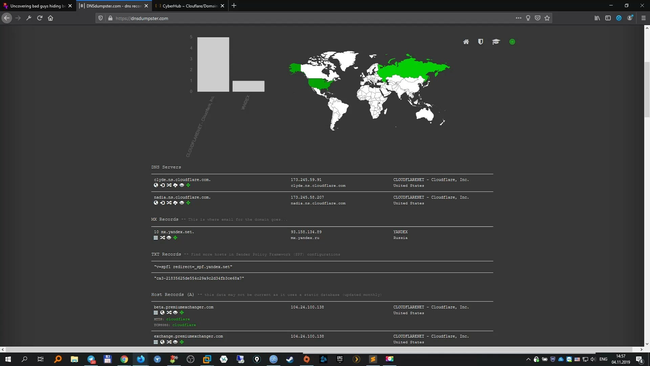Click grid icon under beta.premiumexchanger.com
Viewport: 650px width, 366px height.
[x=156, y=312]
